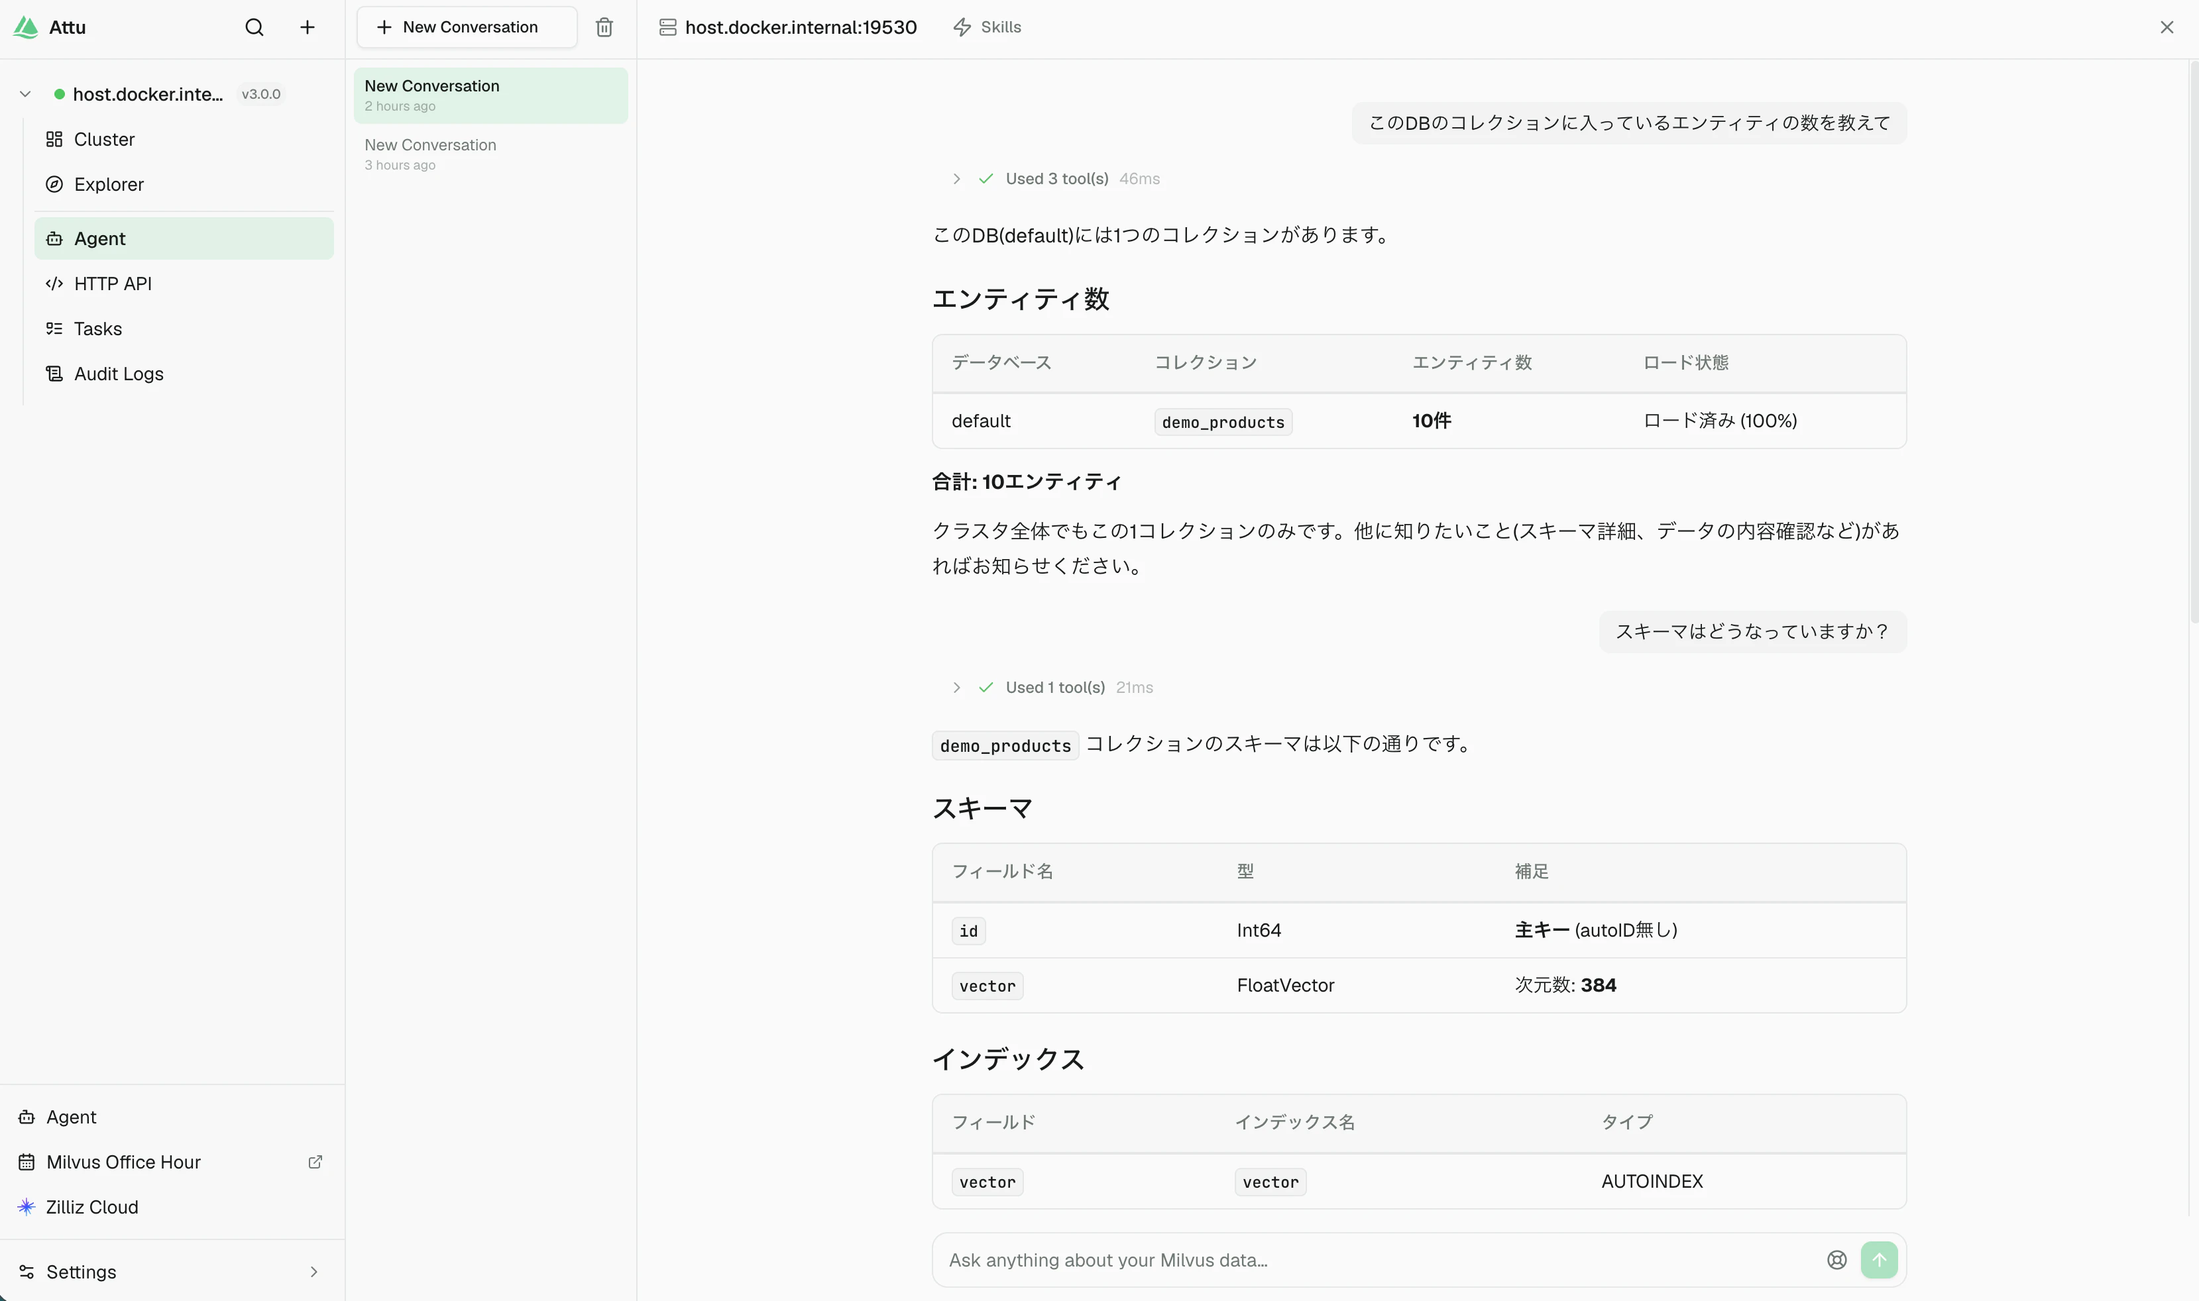Click the chat scrollbar on the right
Viewport: 2199px width, 1301px height.
click(x=2193, y=342)
